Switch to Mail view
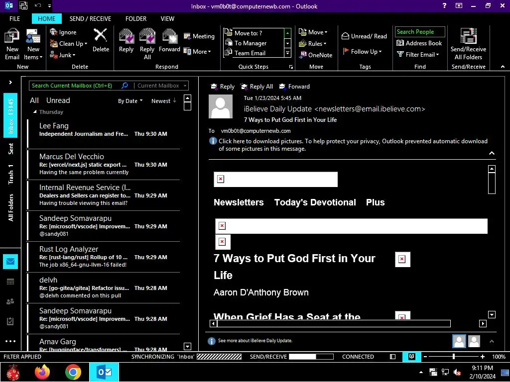Screen dimensions: 510x382 10,262
